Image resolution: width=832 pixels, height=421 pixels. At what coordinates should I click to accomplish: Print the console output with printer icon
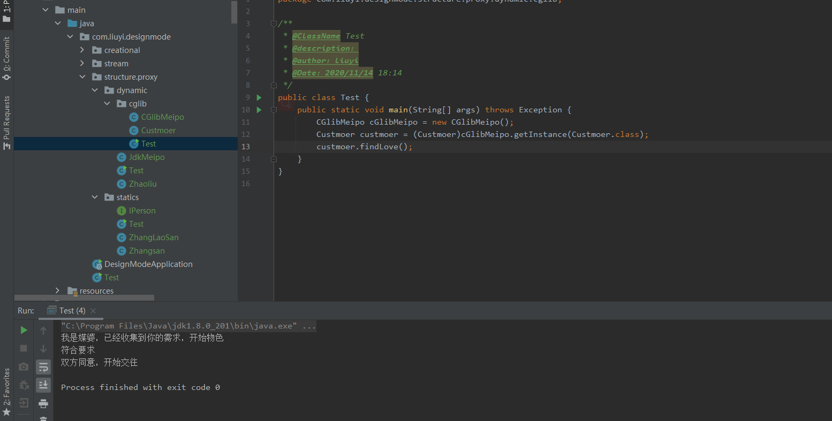[x=43, y=403]
